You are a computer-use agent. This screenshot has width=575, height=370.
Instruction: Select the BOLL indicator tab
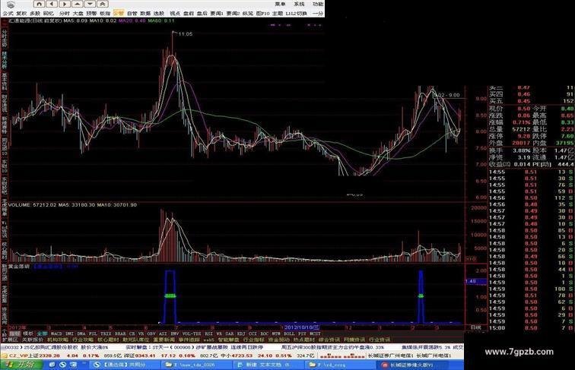click(x=289, y=334)
